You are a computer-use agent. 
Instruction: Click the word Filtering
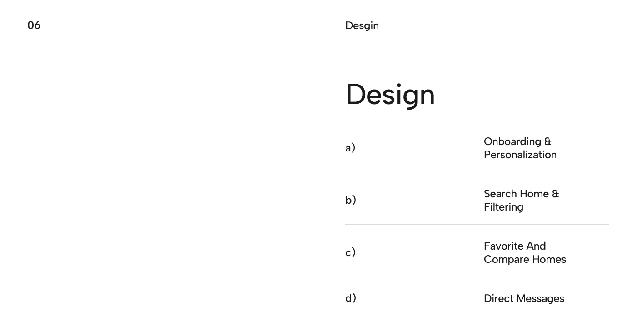click(x=503, y=207)
